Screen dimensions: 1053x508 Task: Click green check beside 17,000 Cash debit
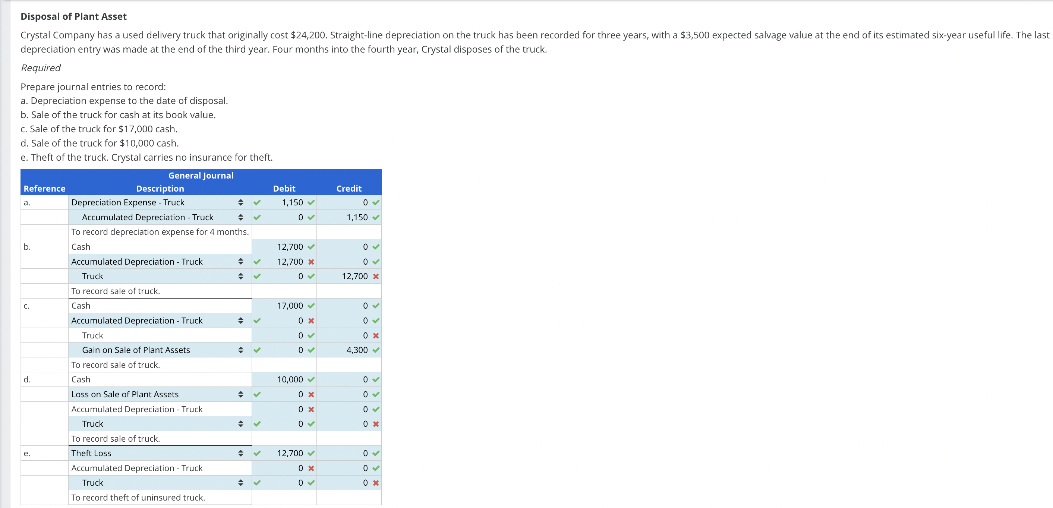pyautogui.click(x=311, y=306)
